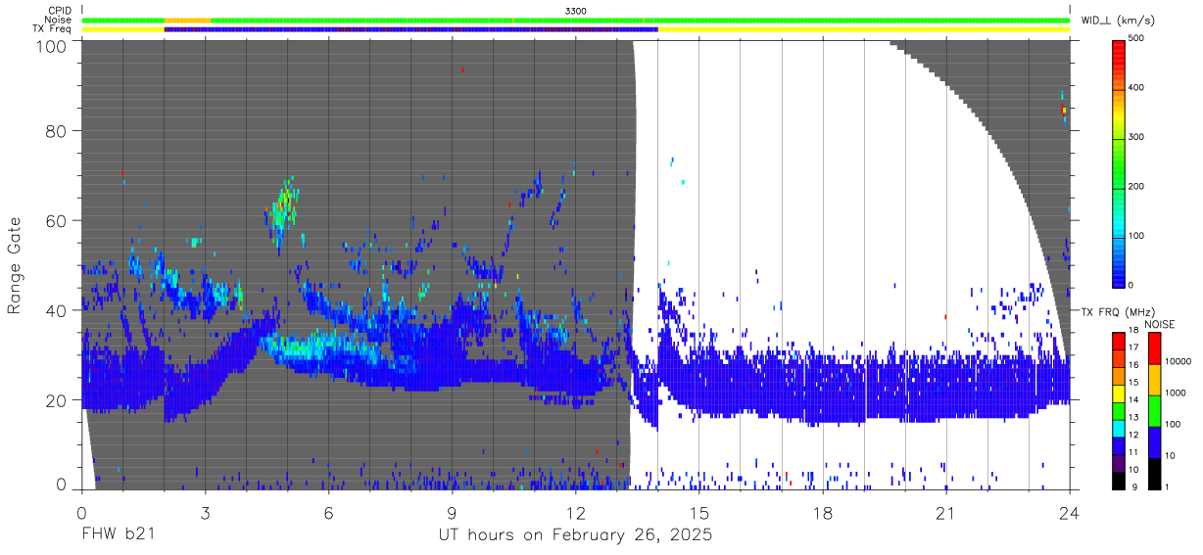Screen dimensions: 1203x555
Task: Click the orange segment of the Noise bar
Action: 187,20
